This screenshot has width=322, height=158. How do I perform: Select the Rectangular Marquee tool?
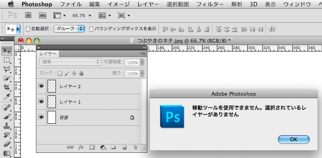[x=7, y=60]
